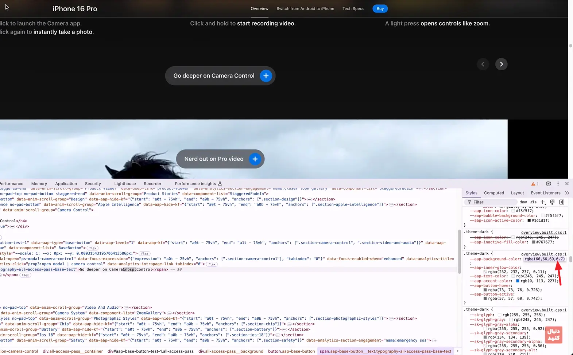This screenshot has height=355, width=573.
Task: Click the blue Buy button
Action: pos(380,9)
